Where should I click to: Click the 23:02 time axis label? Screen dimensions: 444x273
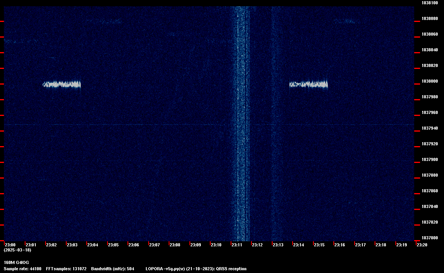coord(51,245)
